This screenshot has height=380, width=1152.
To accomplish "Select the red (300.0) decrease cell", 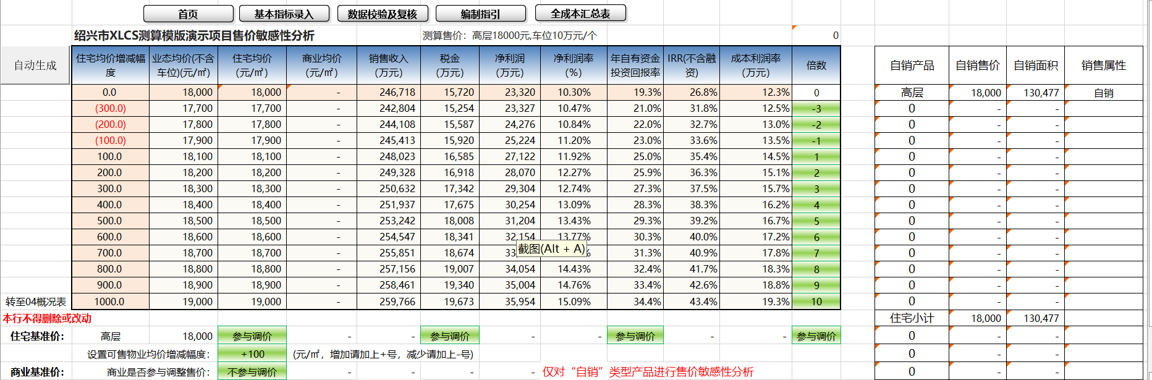I will click(110, 108).
